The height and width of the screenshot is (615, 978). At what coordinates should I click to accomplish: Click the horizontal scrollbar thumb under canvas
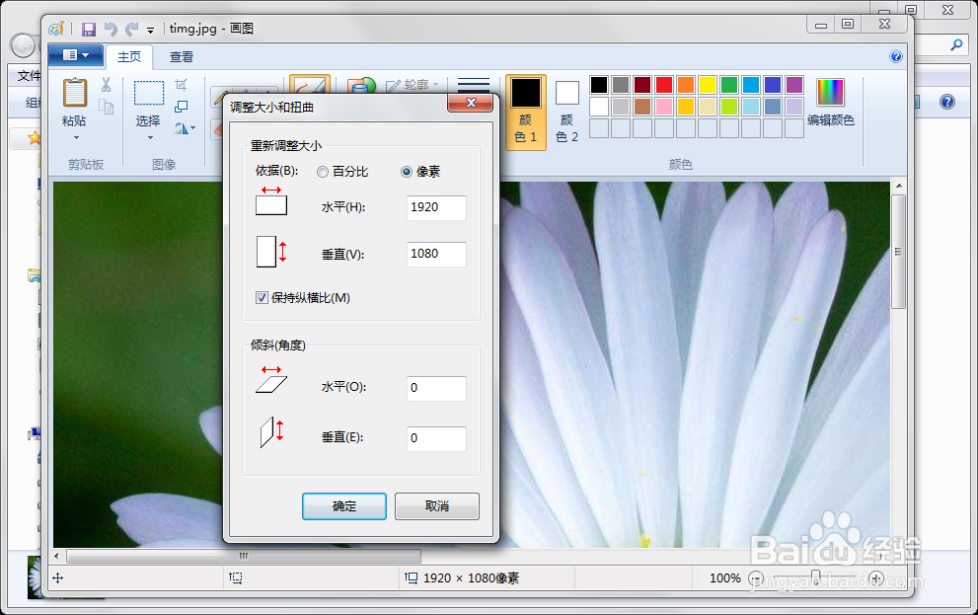click(x=243, y=556)
